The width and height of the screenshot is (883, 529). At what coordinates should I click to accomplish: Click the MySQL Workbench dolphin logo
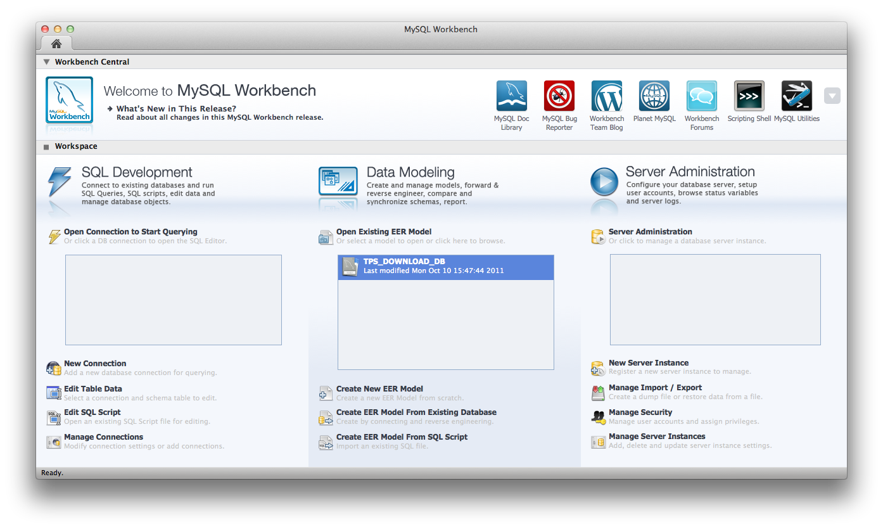pos(69,100)
